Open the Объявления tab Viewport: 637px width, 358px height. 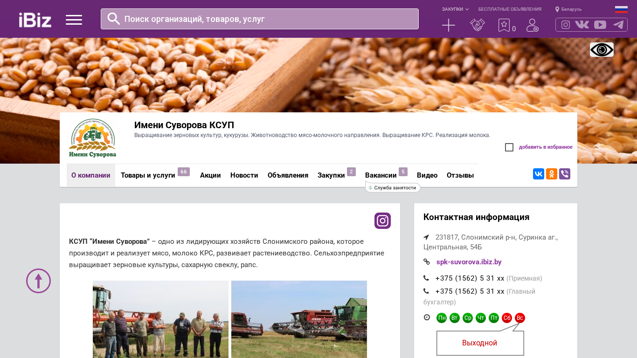pyautogui.click(x=288, y=175)
